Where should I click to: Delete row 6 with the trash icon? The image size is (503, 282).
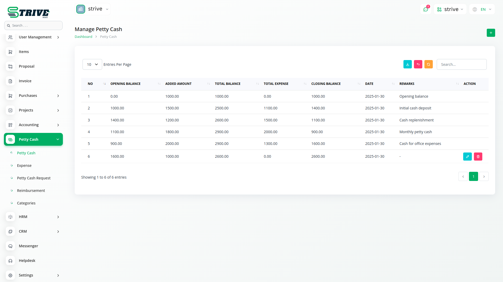[478, 157]
